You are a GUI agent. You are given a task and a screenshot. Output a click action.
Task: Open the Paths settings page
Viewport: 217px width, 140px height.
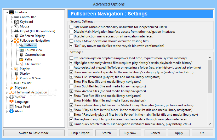point(28,59)
